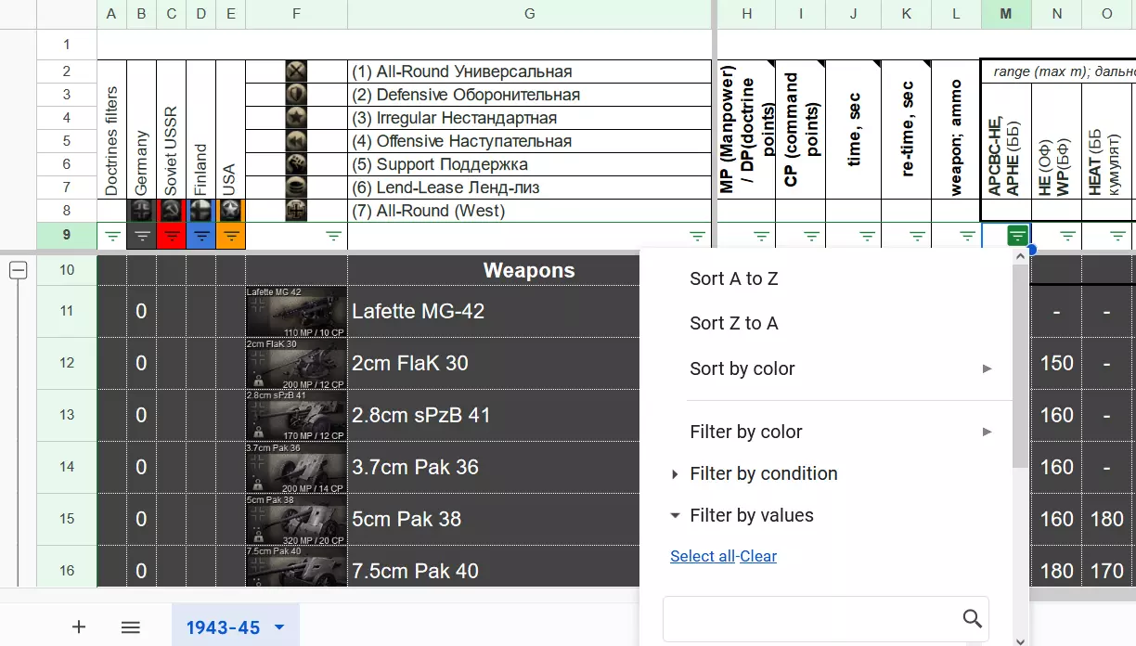Open the Sort by color option
1136x646 pixels.
tap(742, 368)
